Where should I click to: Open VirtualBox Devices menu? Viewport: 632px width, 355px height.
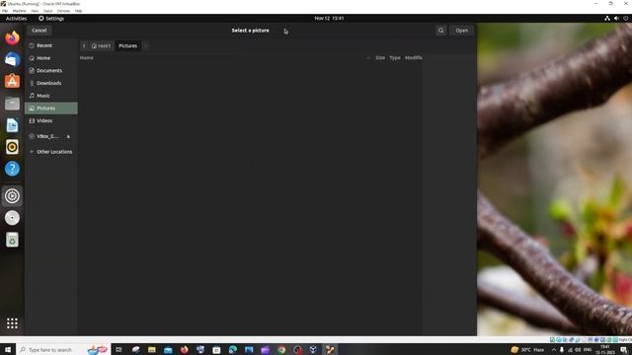[63, 11]
